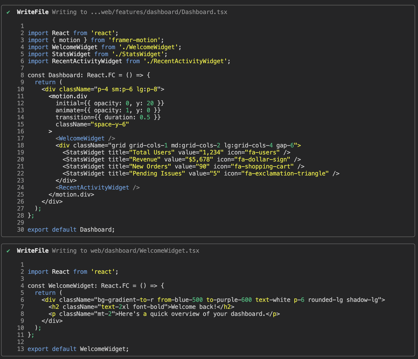Click the WriteFile label for WelcomeWidget.tsx
This screenshot has height=359, width=418.
coord(33,251)
